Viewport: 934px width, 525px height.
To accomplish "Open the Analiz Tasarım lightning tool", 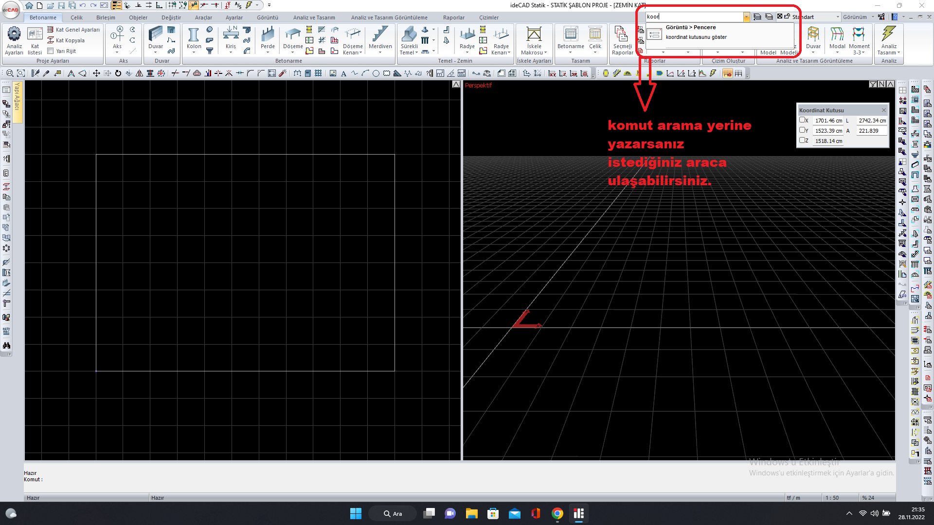I will click(x=889, y=41).
